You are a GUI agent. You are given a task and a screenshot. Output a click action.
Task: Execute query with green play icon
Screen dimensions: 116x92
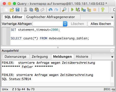pyautogui.click(x=72, y=10)
